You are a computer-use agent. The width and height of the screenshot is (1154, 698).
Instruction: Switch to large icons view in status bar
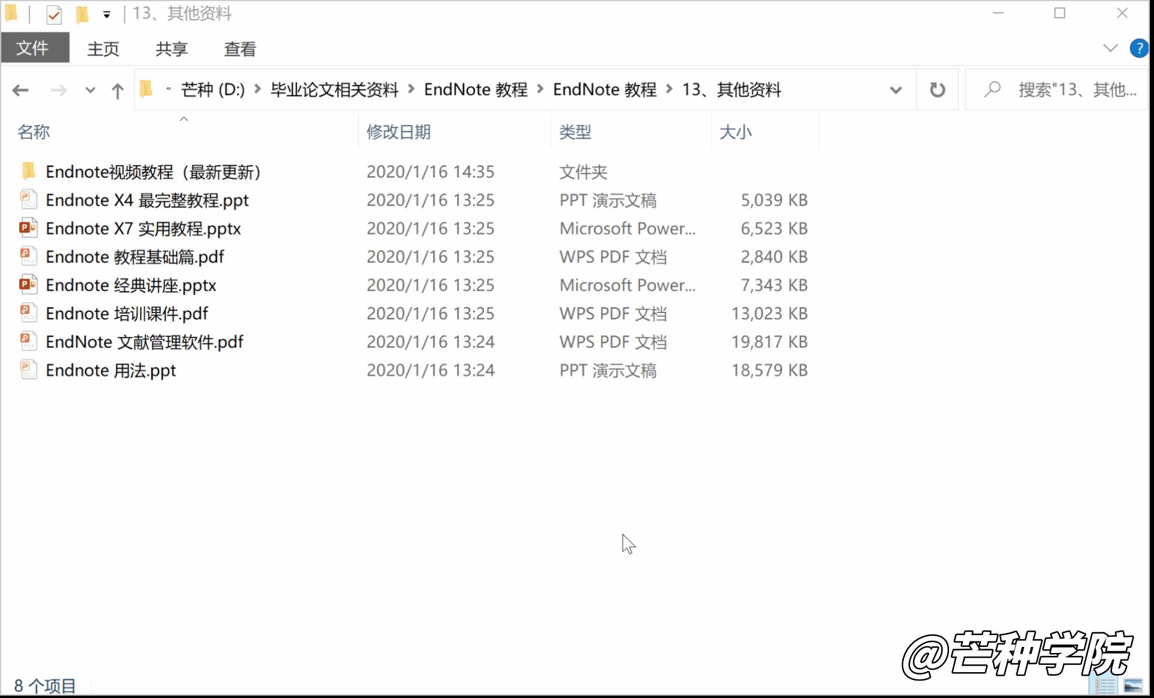(1133, 685)
